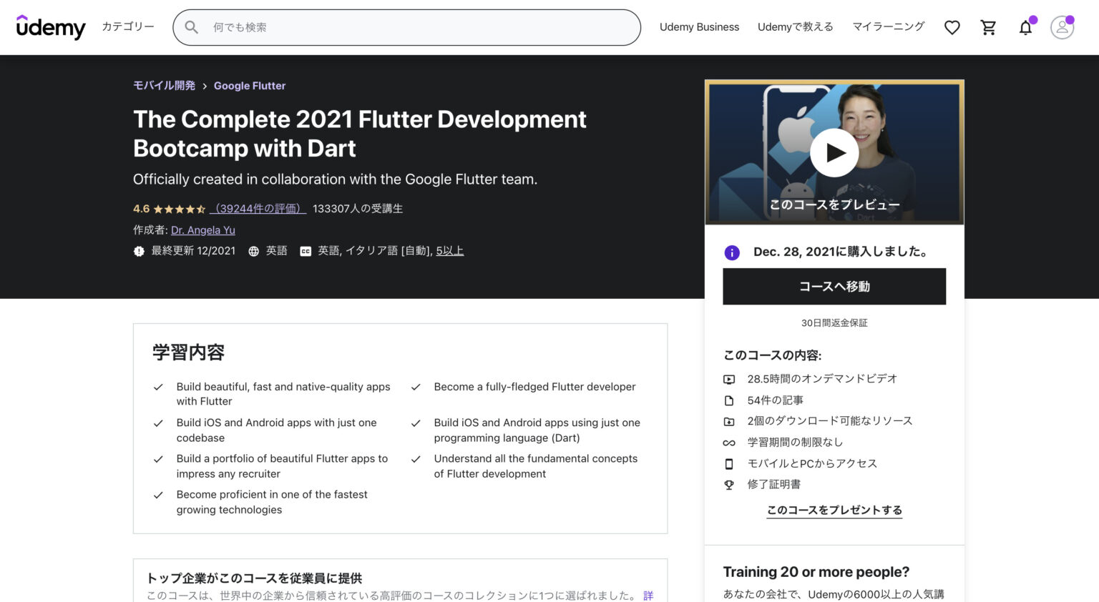Click the closed-captions icon before 英語, イタリア語
The height and width of the screenshot is (602, 1099).
pos(306,251)
